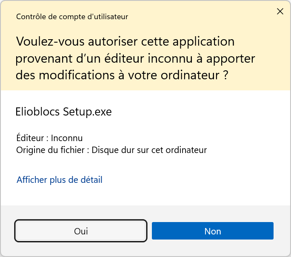Click the 'Disque dur sur cet ordinateur' text
Viewport: 291px width, 257px height.
coord(149,150)
